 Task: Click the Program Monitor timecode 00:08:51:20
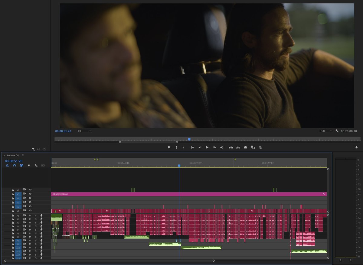click(x=63, y=131)
